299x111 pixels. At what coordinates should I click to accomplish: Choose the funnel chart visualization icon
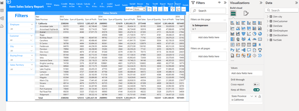click(243, 34)
